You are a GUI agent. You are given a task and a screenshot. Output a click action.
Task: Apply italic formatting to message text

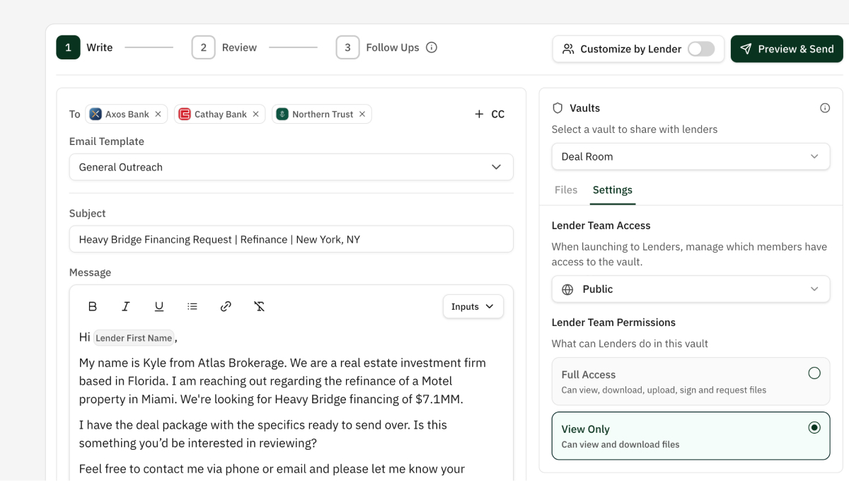pyautogui.click(x=126, y=306)
